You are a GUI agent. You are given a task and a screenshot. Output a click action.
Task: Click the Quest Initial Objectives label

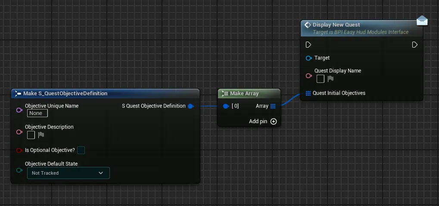[x=339, y=93]
